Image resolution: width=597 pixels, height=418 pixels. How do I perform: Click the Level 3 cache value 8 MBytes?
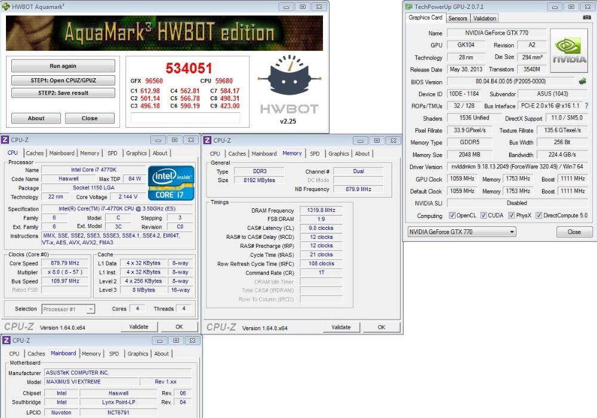[x=143, y=290]
